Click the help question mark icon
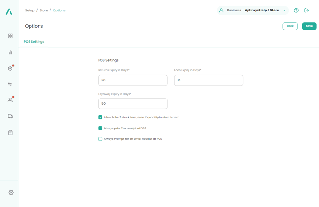This screenshot has height=207, width=319. coord(296,10)
